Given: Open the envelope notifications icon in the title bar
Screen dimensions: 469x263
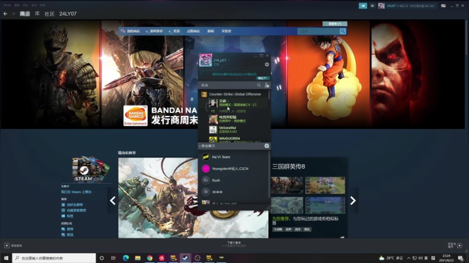Looking at the screenshot, I should tap(372, 5).
